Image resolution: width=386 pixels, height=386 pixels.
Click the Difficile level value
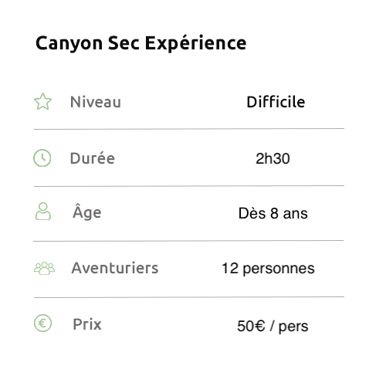tap(276, 102)
